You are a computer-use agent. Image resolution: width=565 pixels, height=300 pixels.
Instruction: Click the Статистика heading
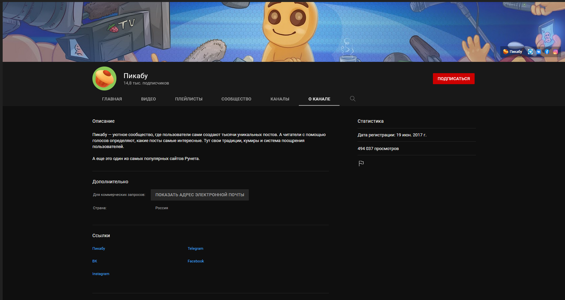point(371,121)
